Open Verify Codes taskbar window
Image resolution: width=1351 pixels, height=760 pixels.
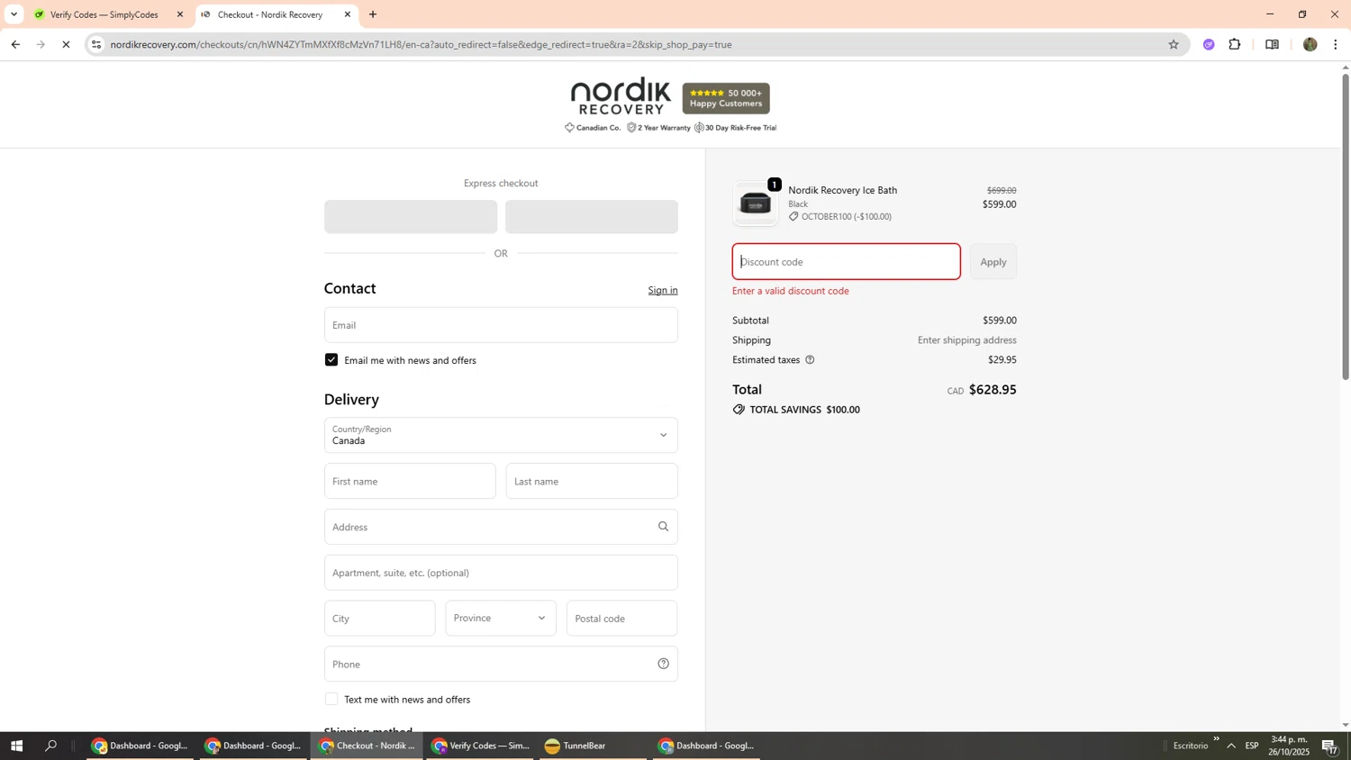[480, 746]
